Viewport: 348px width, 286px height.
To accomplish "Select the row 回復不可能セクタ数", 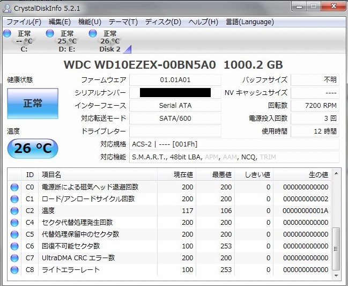I will pyautogui.click(x=170, y=246).
